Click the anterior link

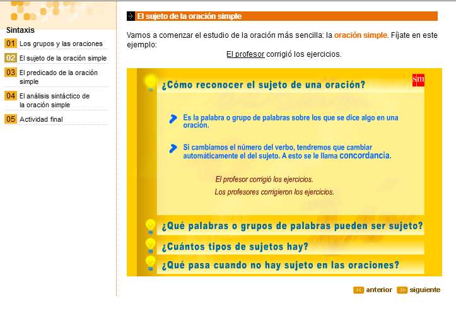point(379,290)
